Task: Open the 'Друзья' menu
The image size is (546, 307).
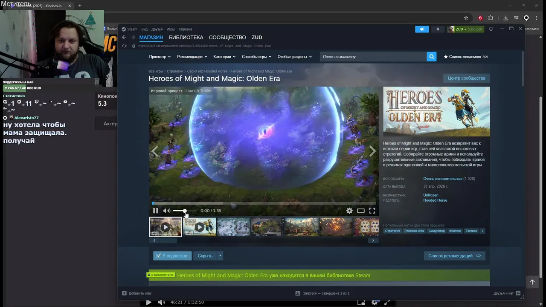Action: 157,29
